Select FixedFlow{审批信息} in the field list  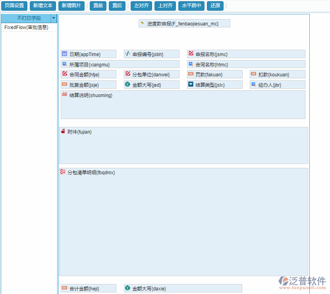26,27
